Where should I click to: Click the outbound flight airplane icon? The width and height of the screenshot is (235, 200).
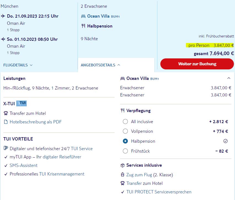click(x=3, y=16)
